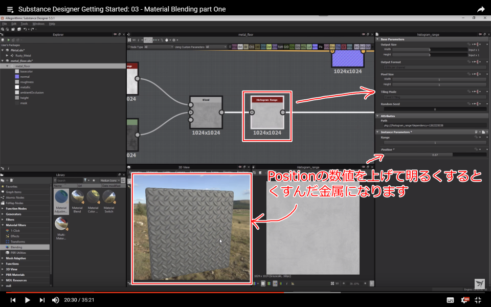Play the video with the play button

[x=27, y=300]
